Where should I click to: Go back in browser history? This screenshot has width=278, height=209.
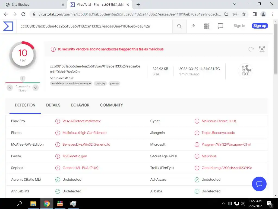[x=6, y=14]
